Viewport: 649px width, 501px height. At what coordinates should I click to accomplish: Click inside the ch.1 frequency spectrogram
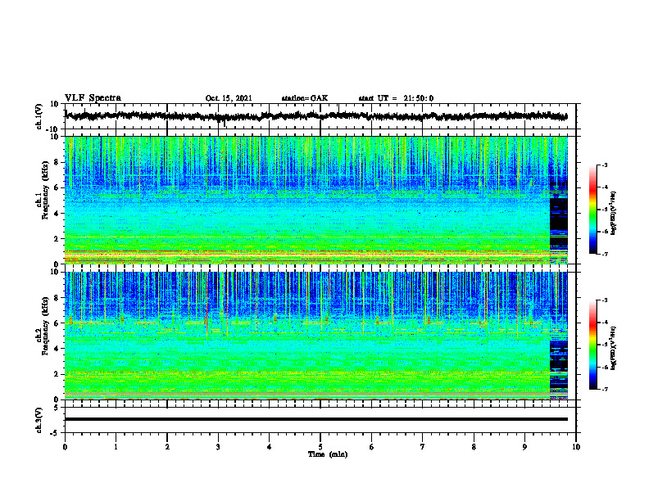[x=316, y=200]
